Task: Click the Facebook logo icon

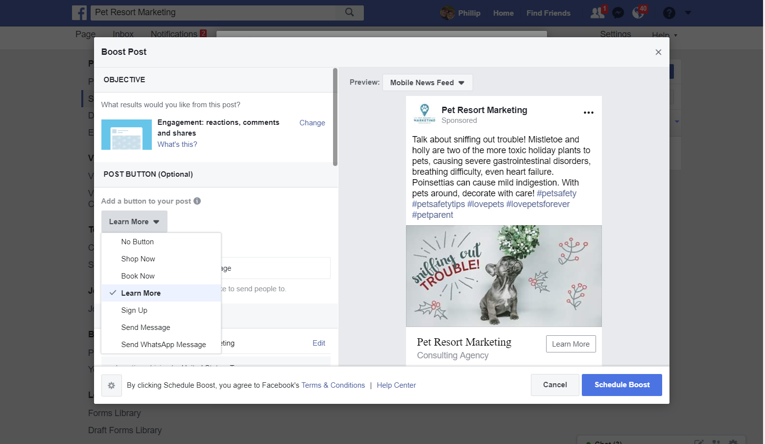Action: coord(79,13)
